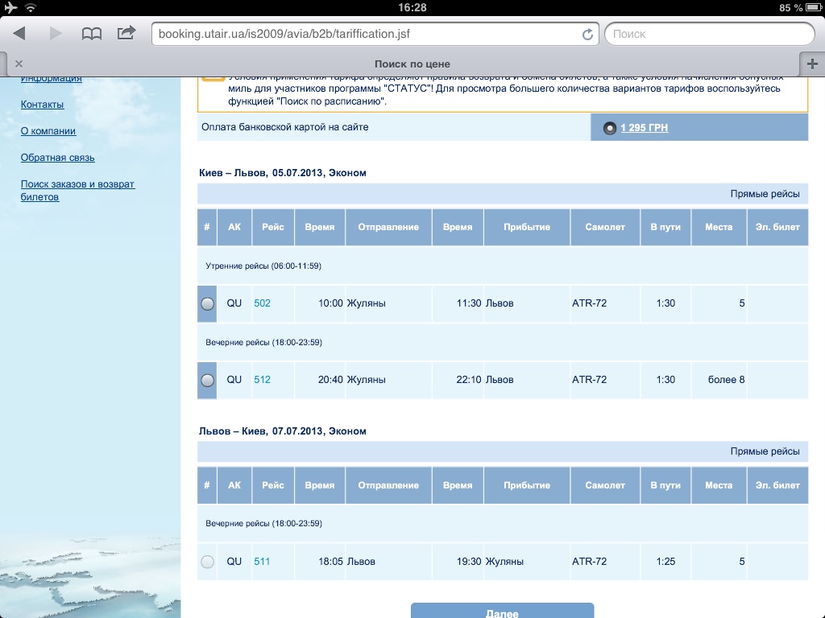
Task: Tap the Safari back arrow
Action: pyautogui.click(x=19, y=34)
